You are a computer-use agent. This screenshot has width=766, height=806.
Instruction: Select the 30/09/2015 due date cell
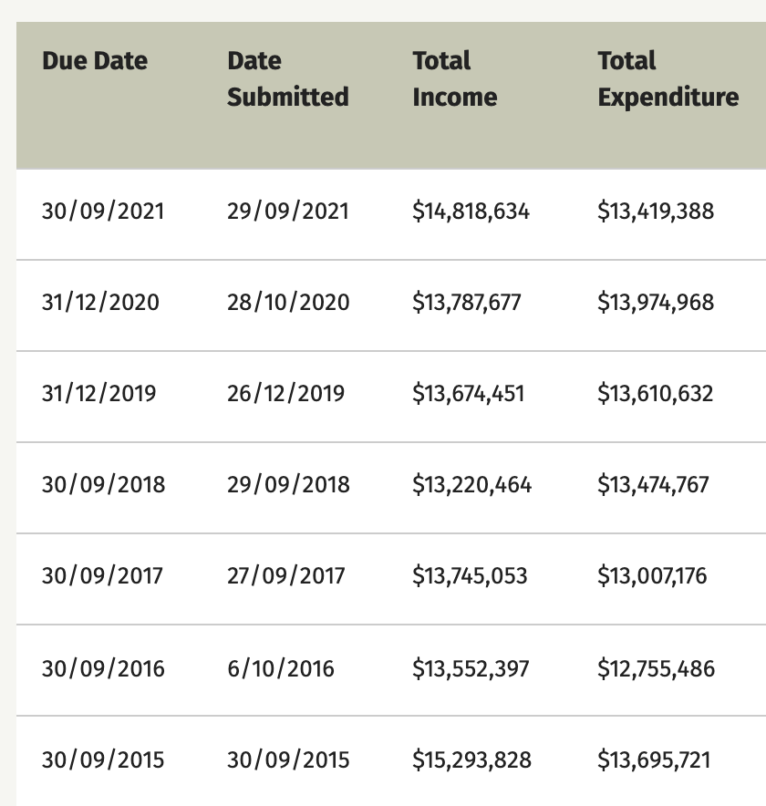pos(103,759)
